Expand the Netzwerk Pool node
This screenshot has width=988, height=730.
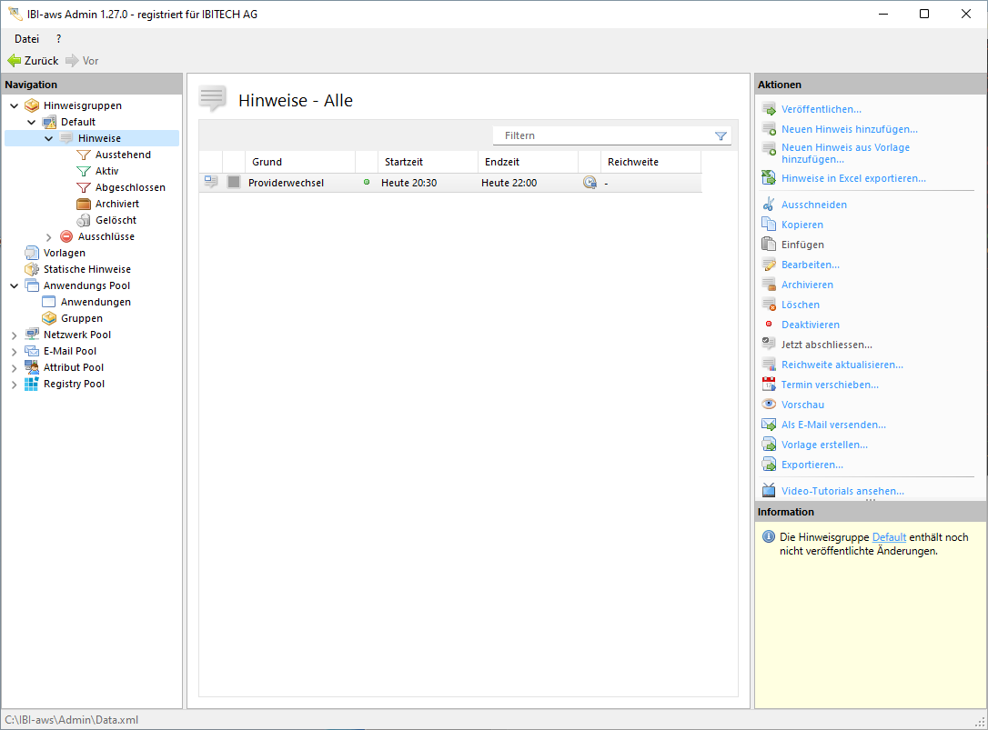tap(14, 335)
